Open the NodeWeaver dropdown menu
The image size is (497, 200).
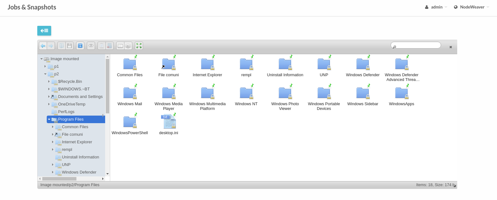tap(471, 7)
